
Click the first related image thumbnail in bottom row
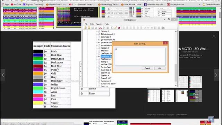(154, 96)
